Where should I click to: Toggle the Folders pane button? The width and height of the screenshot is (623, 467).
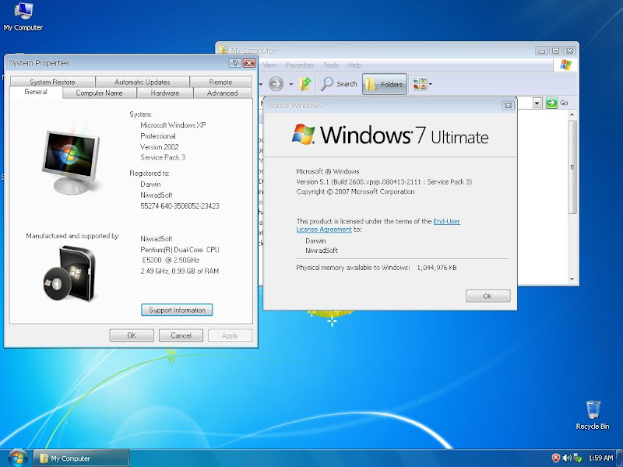click(385, 84)
